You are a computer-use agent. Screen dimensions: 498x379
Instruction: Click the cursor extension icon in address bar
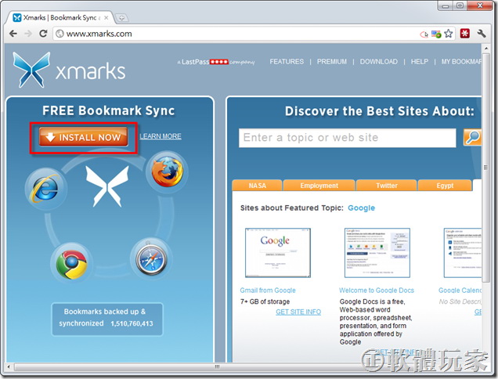(424, 34)
